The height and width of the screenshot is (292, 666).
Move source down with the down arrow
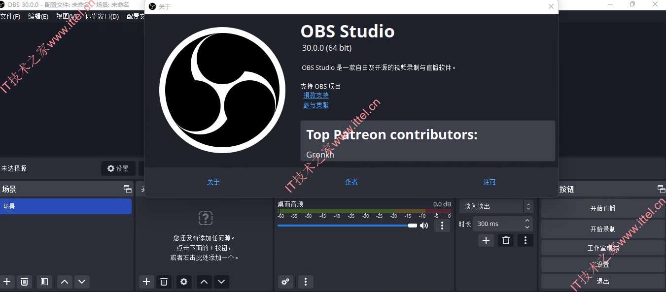[x=221, y=282]
